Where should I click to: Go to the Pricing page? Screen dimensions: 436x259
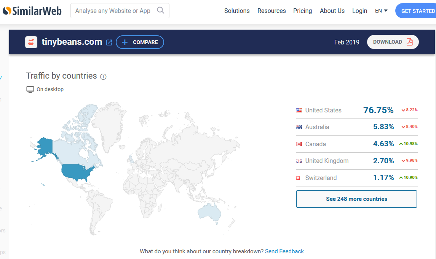(302, 11)
